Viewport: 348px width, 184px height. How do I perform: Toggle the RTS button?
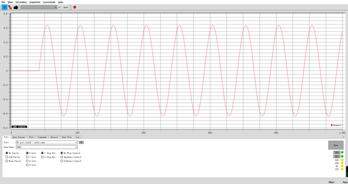337,156
